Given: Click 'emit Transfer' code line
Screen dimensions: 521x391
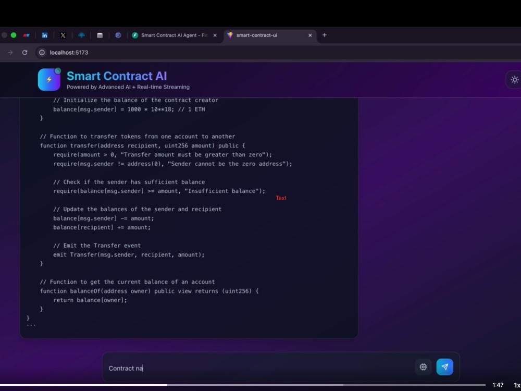Looking at the screenshot, I should [x=129, y=255].
